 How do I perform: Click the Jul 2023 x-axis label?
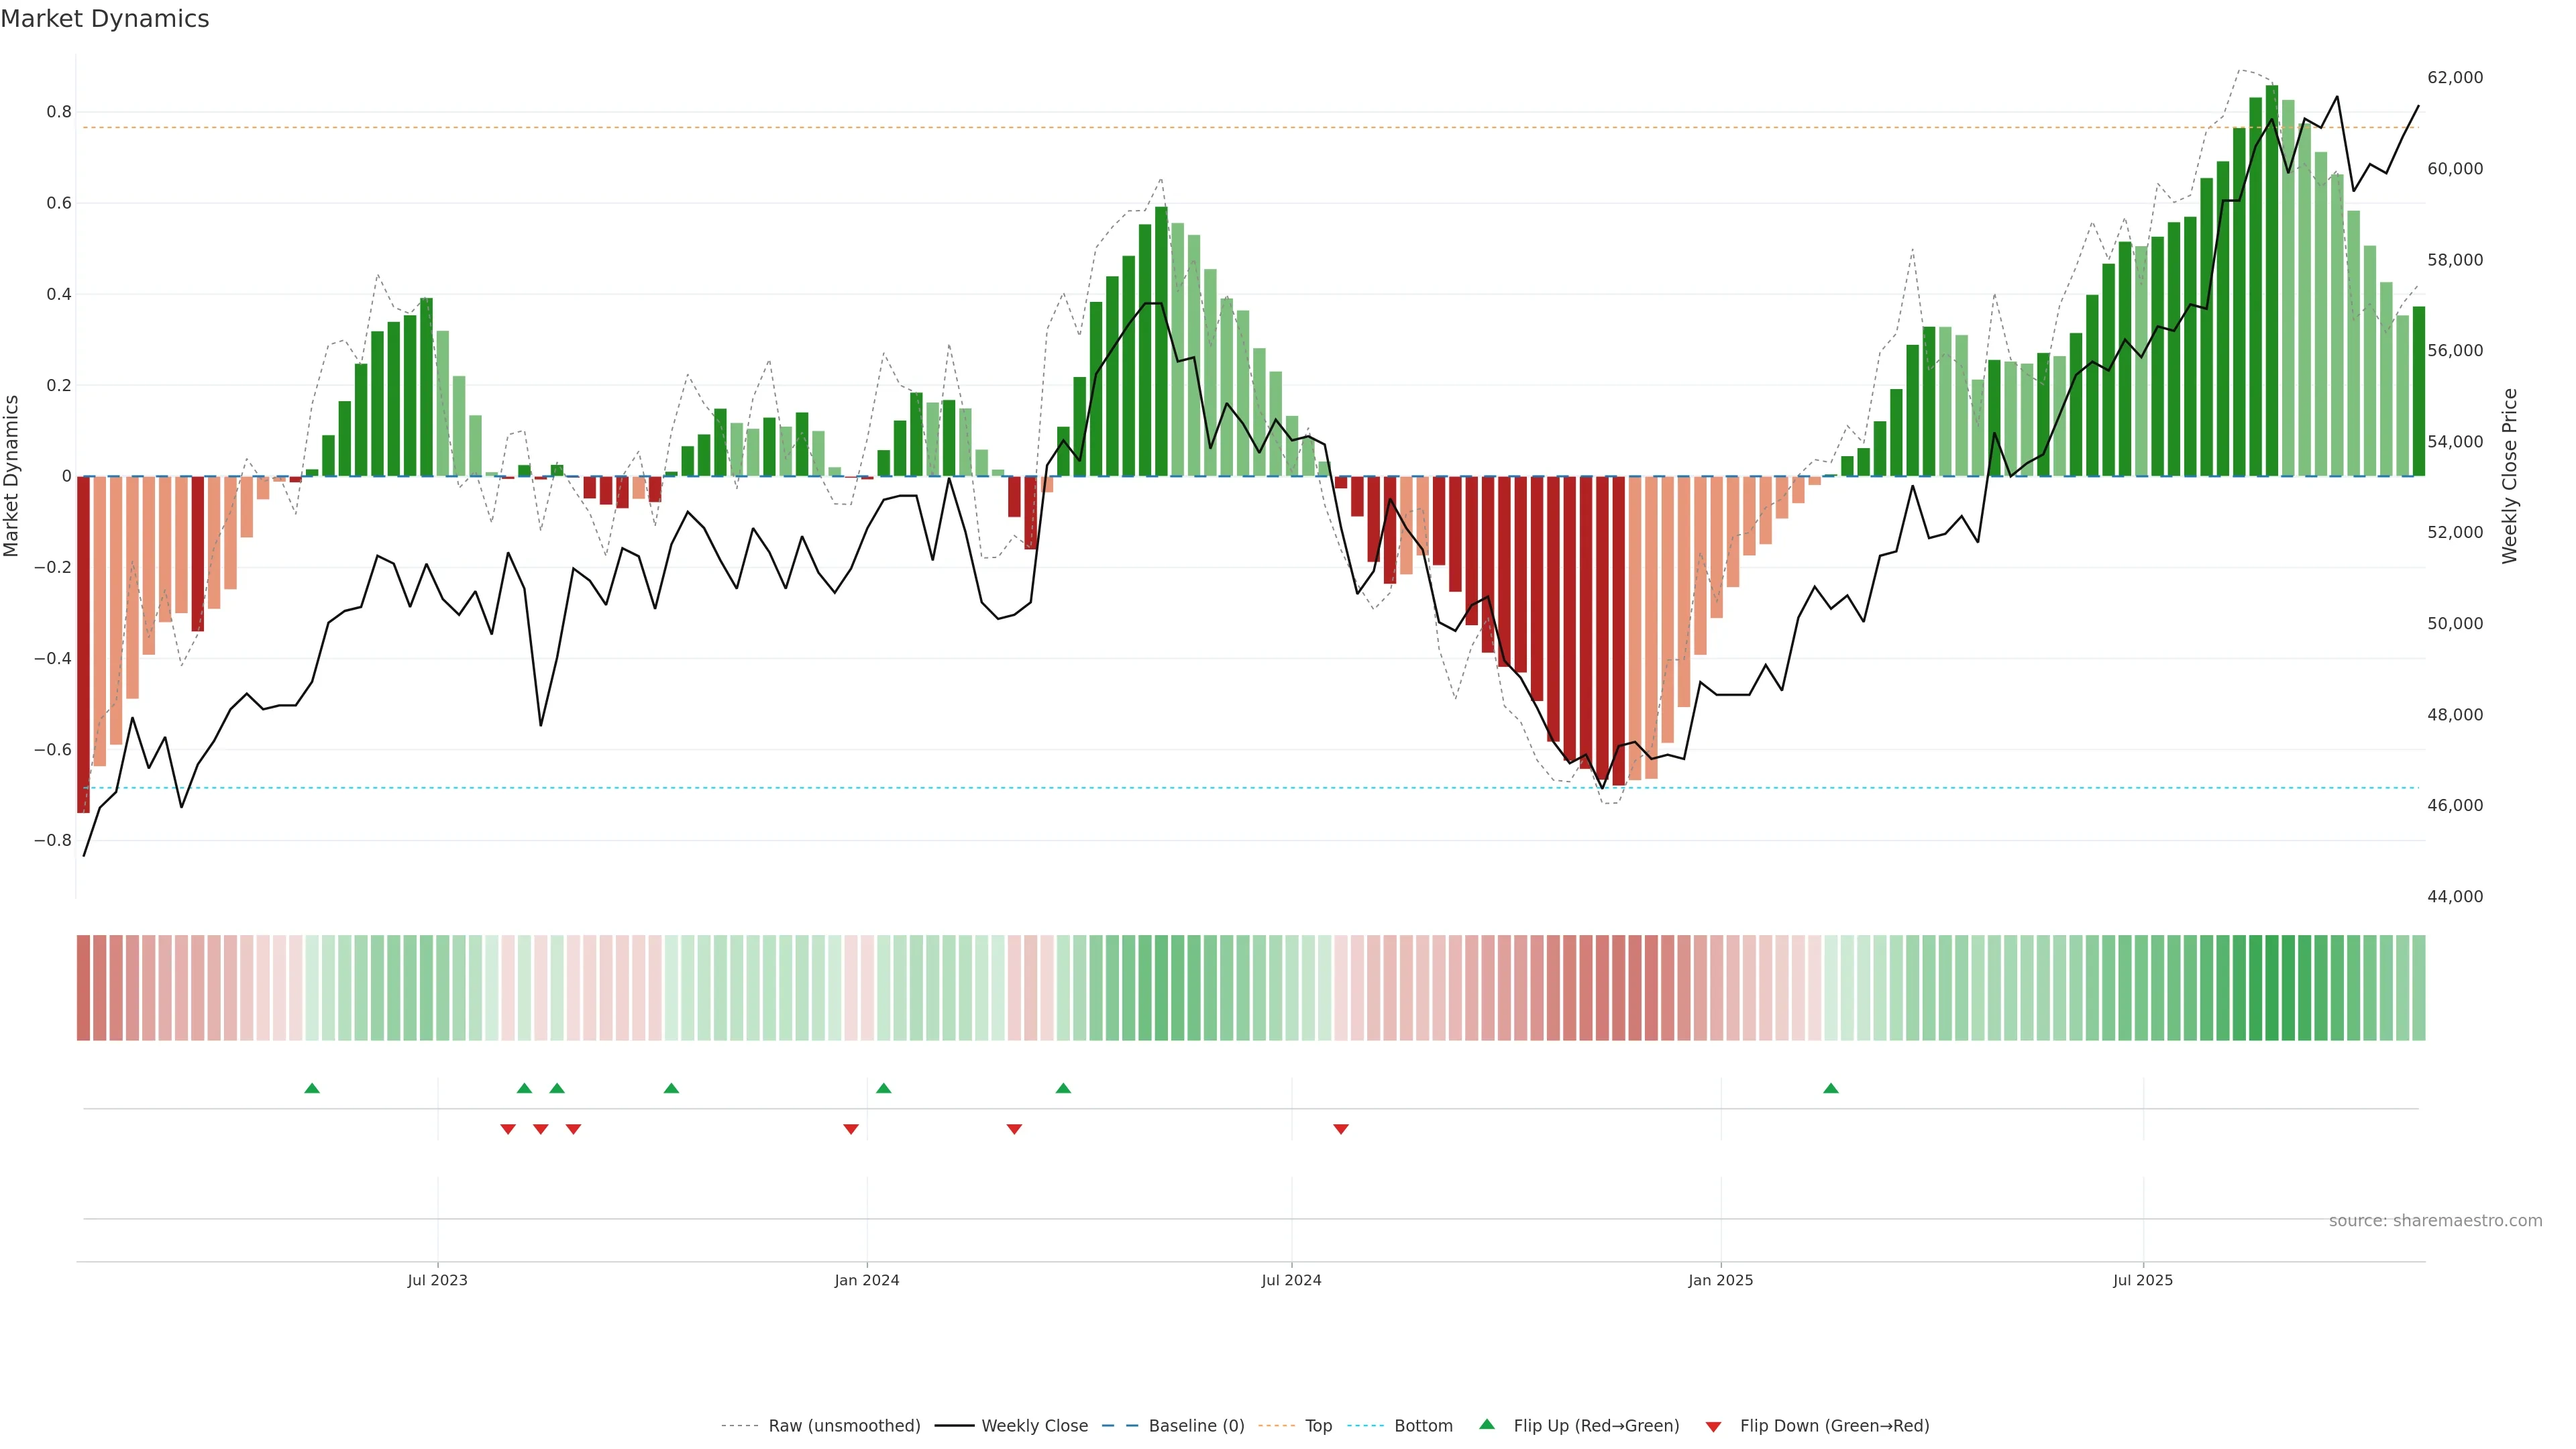[437, 1280]
